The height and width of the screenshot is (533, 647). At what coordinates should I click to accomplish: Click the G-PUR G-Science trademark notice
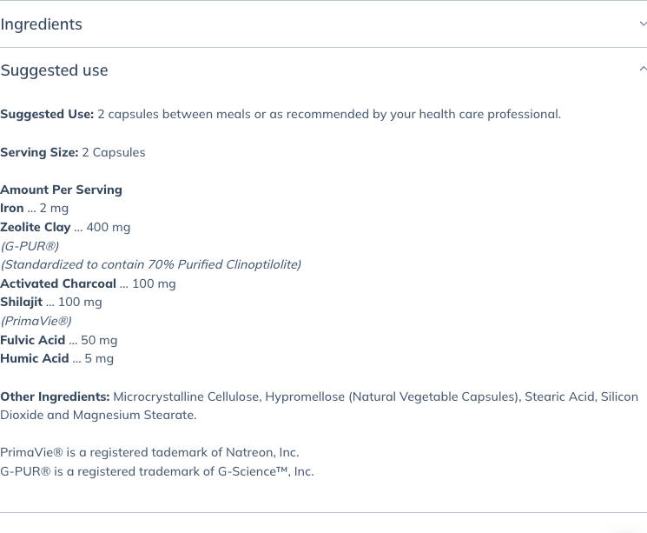pyautogui.click(x=157, y=471)
